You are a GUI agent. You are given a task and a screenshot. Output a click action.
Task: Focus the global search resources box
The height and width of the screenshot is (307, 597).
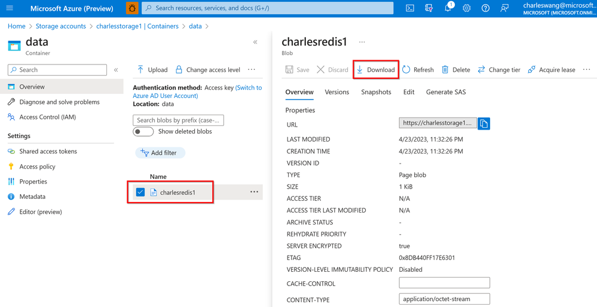coord(267,8)
